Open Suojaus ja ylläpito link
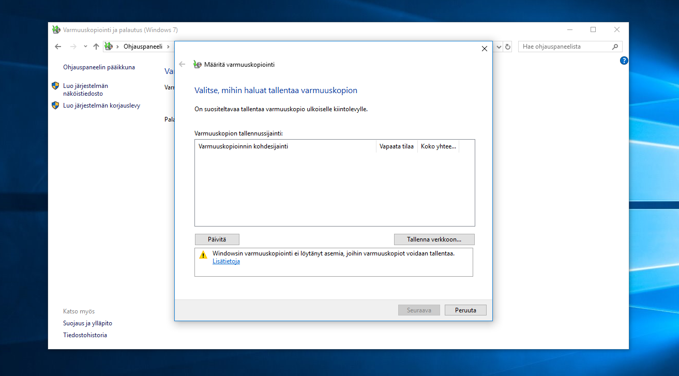The height and width of the screenshot is (376, 679). [x=87, y=323]
